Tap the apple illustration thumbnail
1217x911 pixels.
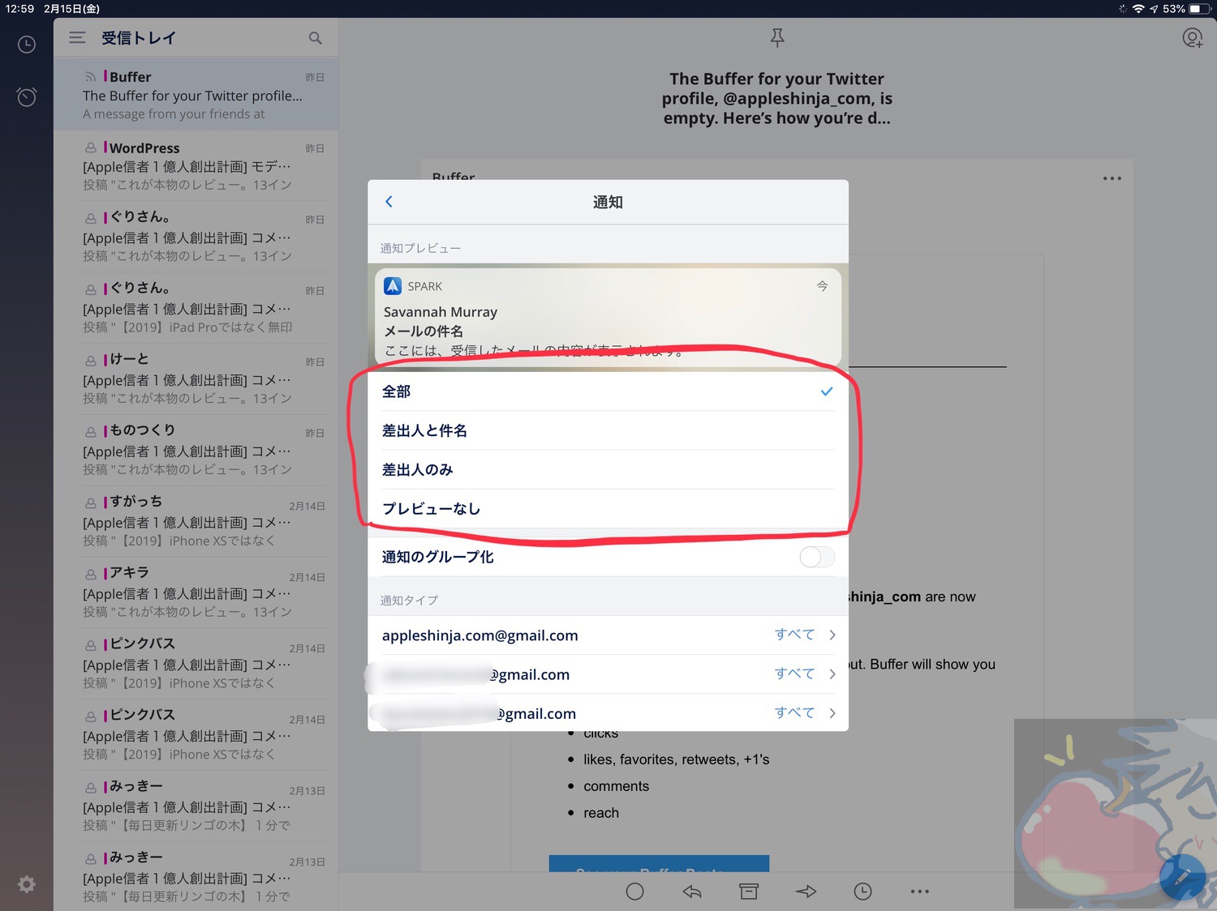(1116, 813)
